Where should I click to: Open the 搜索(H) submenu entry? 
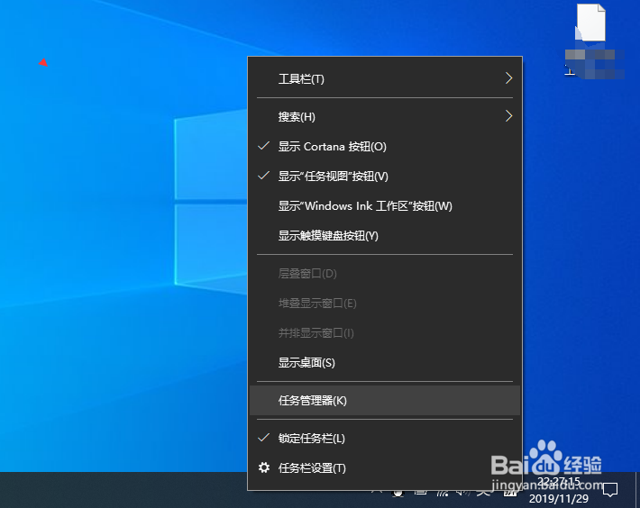coord(385,116)
